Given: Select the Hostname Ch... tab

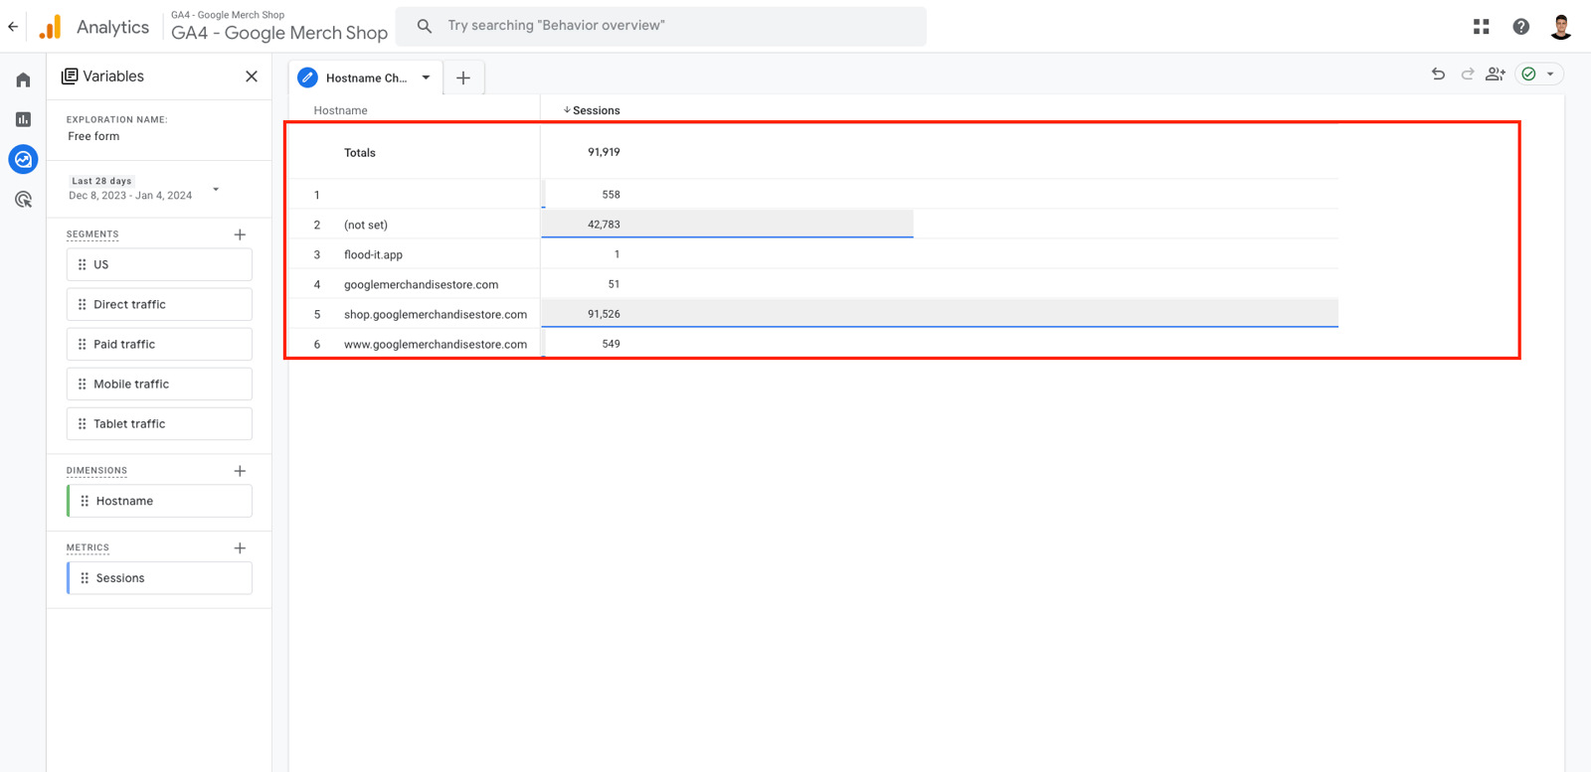Looking at the screenshot, I should (366, 77).
